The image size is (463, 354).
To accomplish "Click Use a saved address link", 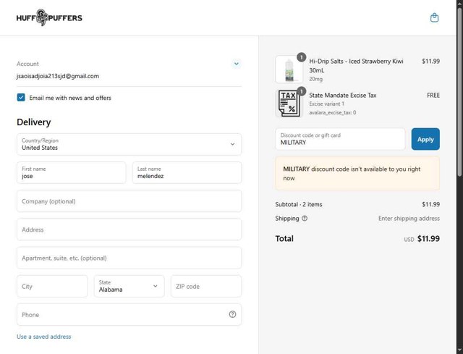I will (x=44, y=337).
